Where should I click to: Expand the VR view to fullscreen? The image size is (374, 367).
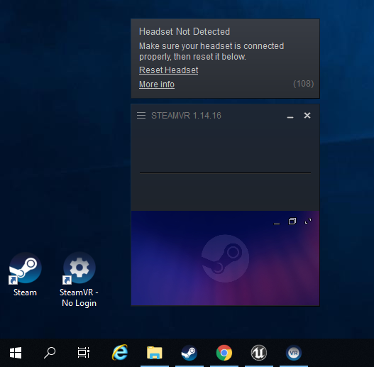pyautogui.click(x=308, y=221)
